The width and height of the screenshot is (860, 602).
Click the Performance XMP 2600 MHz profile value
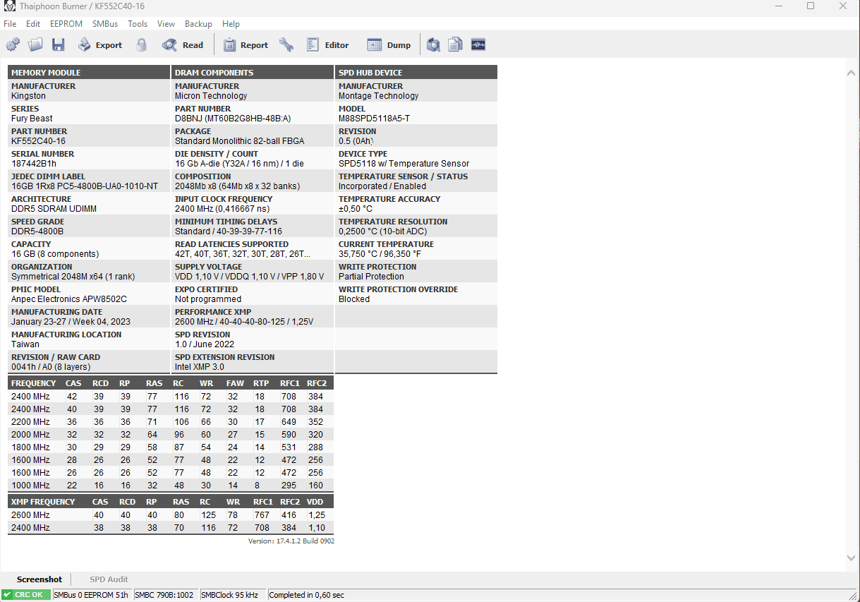244,322
